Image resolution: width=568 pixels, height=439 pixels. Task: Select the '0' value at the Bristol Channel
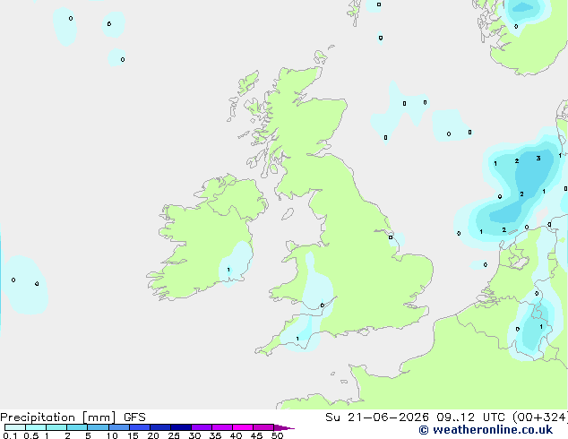point(322,306)
